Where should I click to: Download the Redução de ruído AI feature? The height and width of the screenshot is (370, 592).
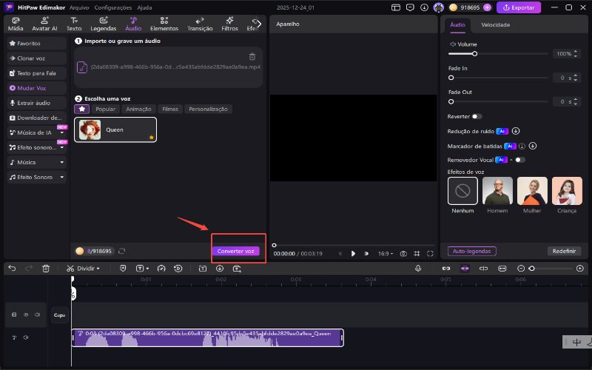(515, 131)
